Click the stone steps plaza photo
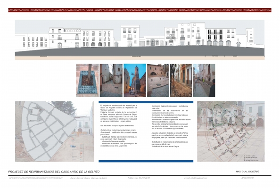Viewport: 280px width, 188px height. (158, 81)
